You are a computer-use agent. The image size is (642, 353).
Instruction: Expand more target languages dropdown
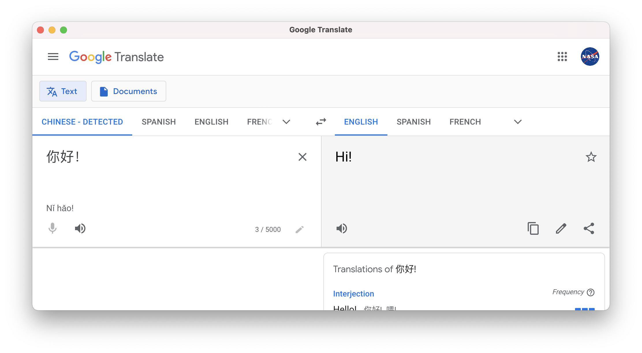click(x=518, y=122)
